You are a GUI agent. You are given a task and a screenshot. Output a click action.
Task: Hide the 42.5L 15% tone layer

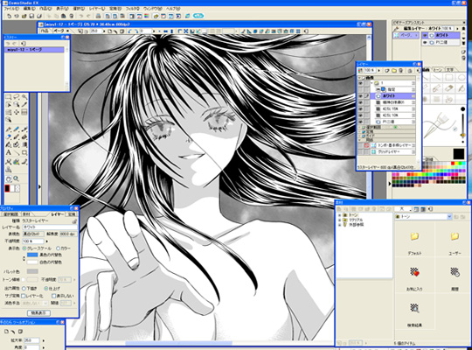click(360, 108)
